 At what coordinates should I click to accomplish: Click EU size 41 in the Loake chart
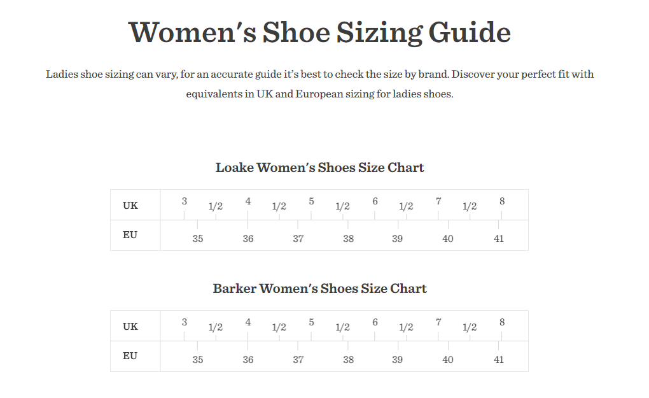pyautogui.click(x=499, y=239)
